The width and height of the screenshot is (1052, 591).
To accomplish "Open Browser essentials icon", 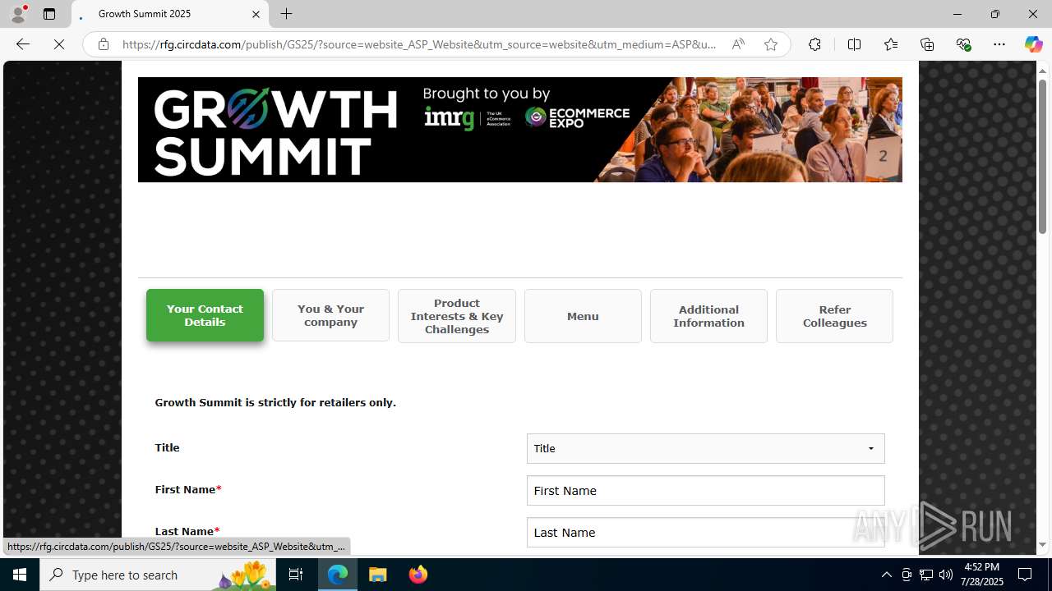I will [963, 44].
